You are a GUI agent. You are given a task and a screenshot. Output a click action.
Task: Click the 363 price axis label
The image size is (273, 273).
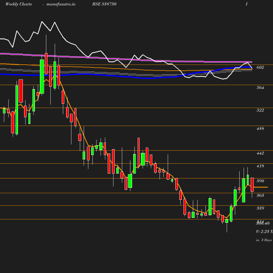pyautogui.click(x=260, y=195)
